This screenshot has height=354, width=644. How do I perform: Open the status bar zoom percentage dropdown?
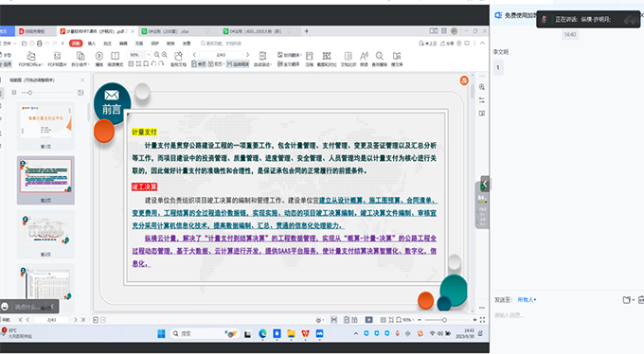point(409,320)
